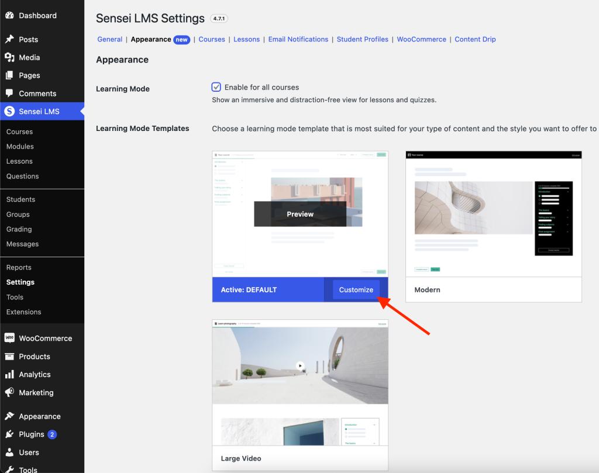Click the Analytics bar chart icon
The height and width of the screenshot is (473, 599).
coord(9,374)
